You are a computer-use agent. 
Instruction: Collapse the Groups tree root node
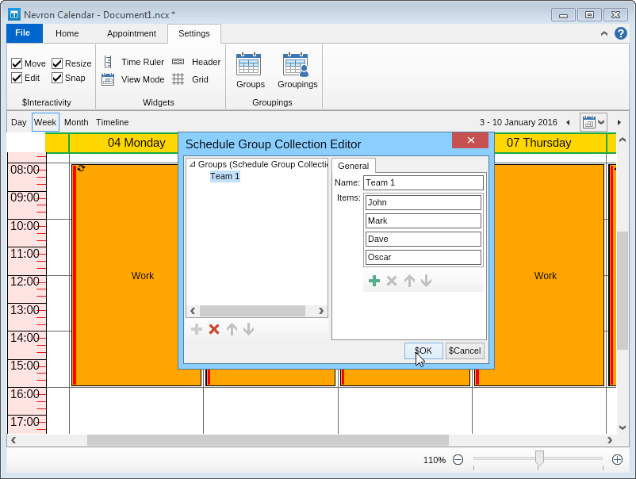coord(193,164)
